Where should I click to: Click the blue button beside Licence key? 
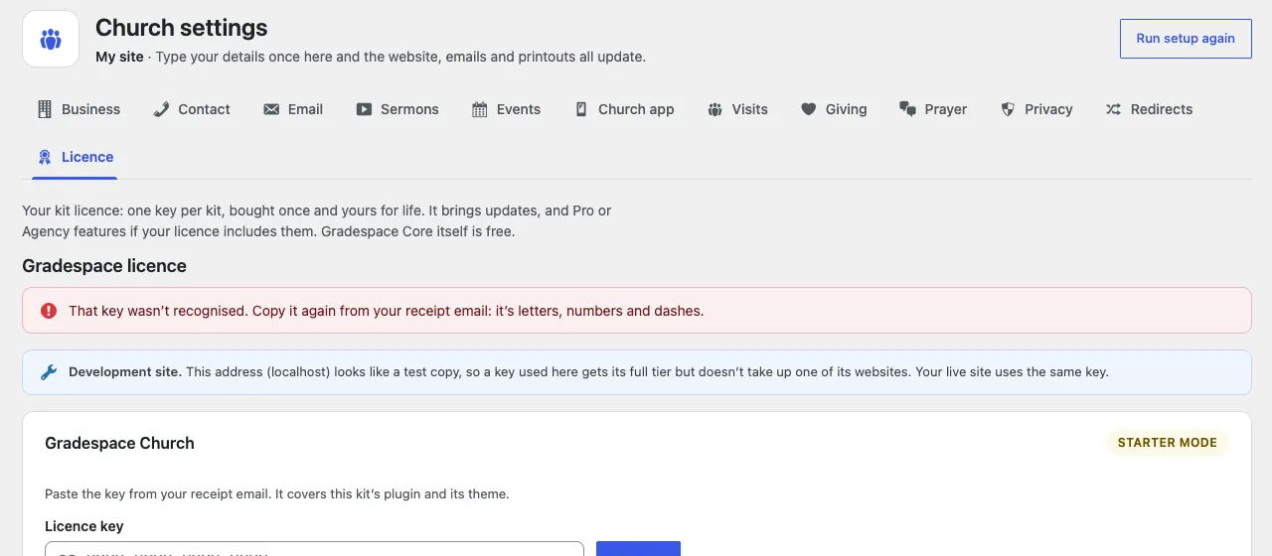coord(638,549)
